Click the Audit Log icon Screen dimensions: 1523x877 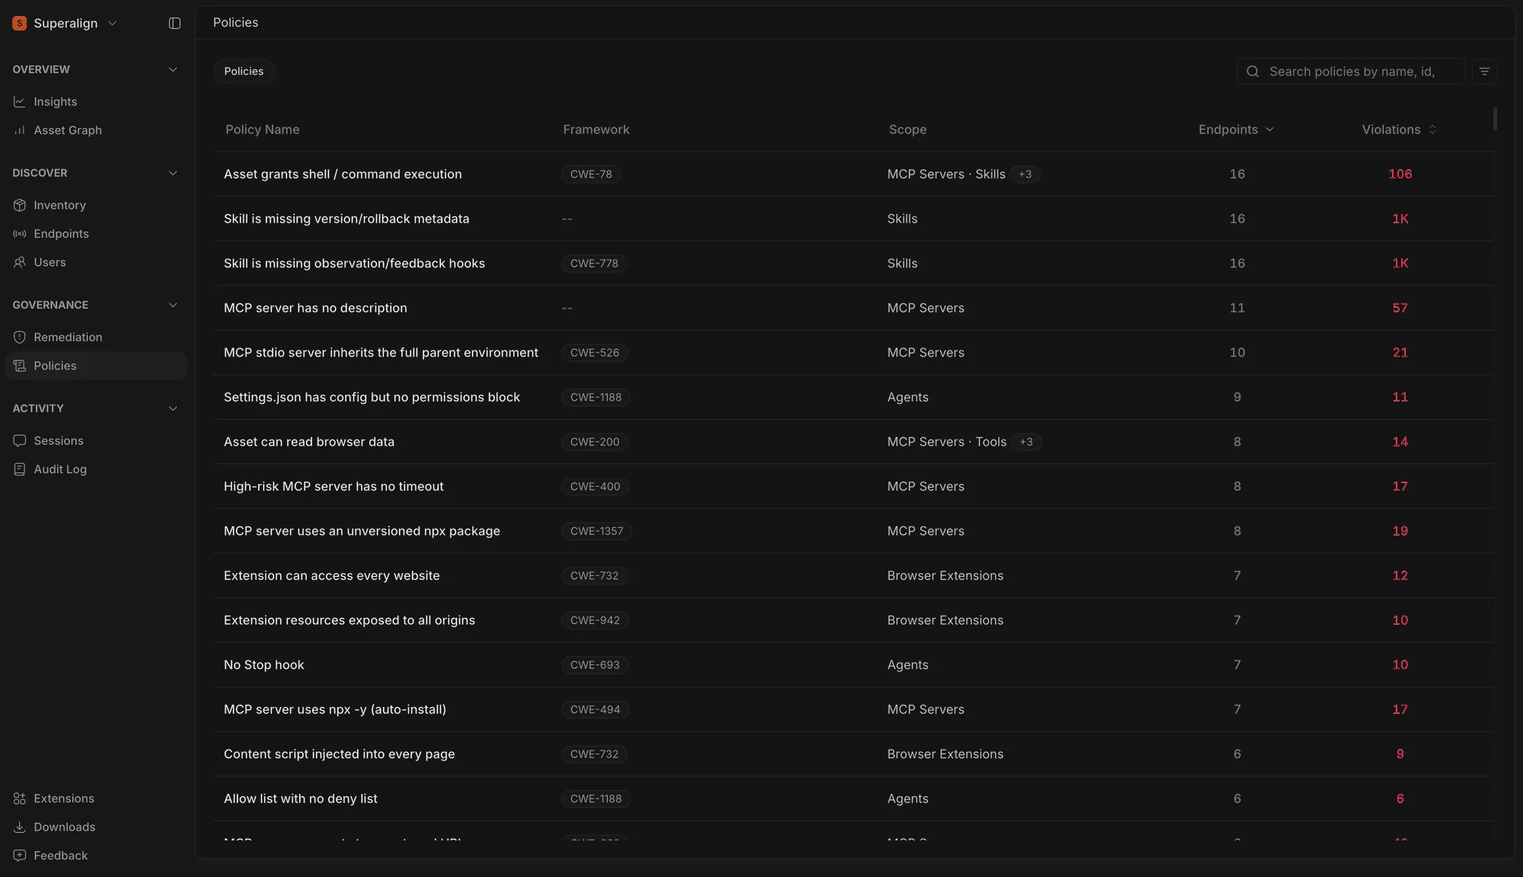point(20,469)
